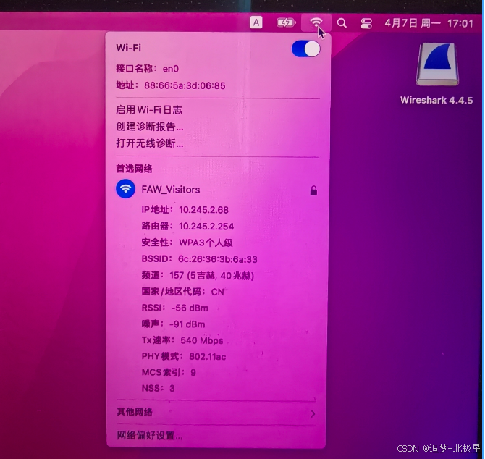Click 启用Wi-Fi日志 menu entry
The width and height of the screenshot is (485, 459).
(149, 109)
